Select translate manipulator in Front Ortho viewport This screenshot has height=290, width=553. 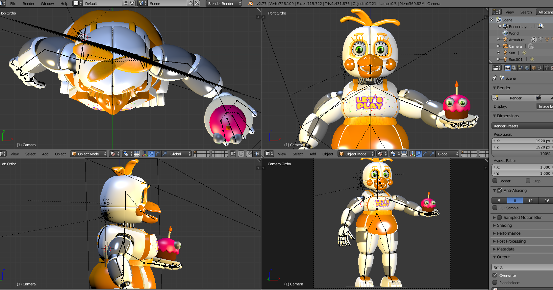coord(419,154)
